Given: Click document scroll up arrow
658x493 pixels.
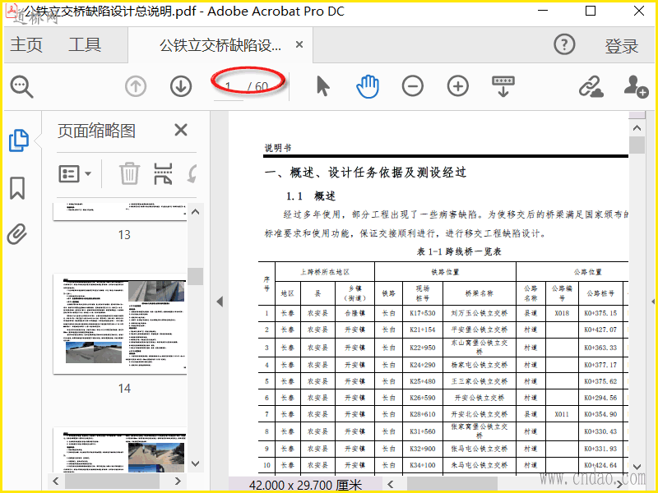Looking at the screenshot, I should point(637,128).
